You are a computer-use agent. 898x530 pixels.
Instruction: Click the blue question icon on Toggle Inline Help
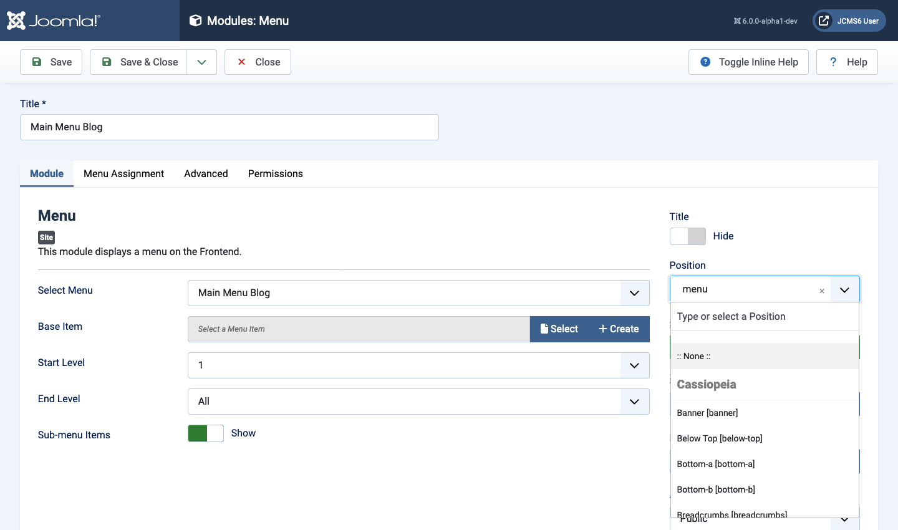(705, 62)
